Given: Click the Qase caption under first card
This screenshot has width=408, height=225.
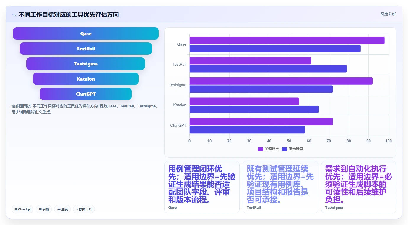Looking at the screenshot, I should point(173,208).
